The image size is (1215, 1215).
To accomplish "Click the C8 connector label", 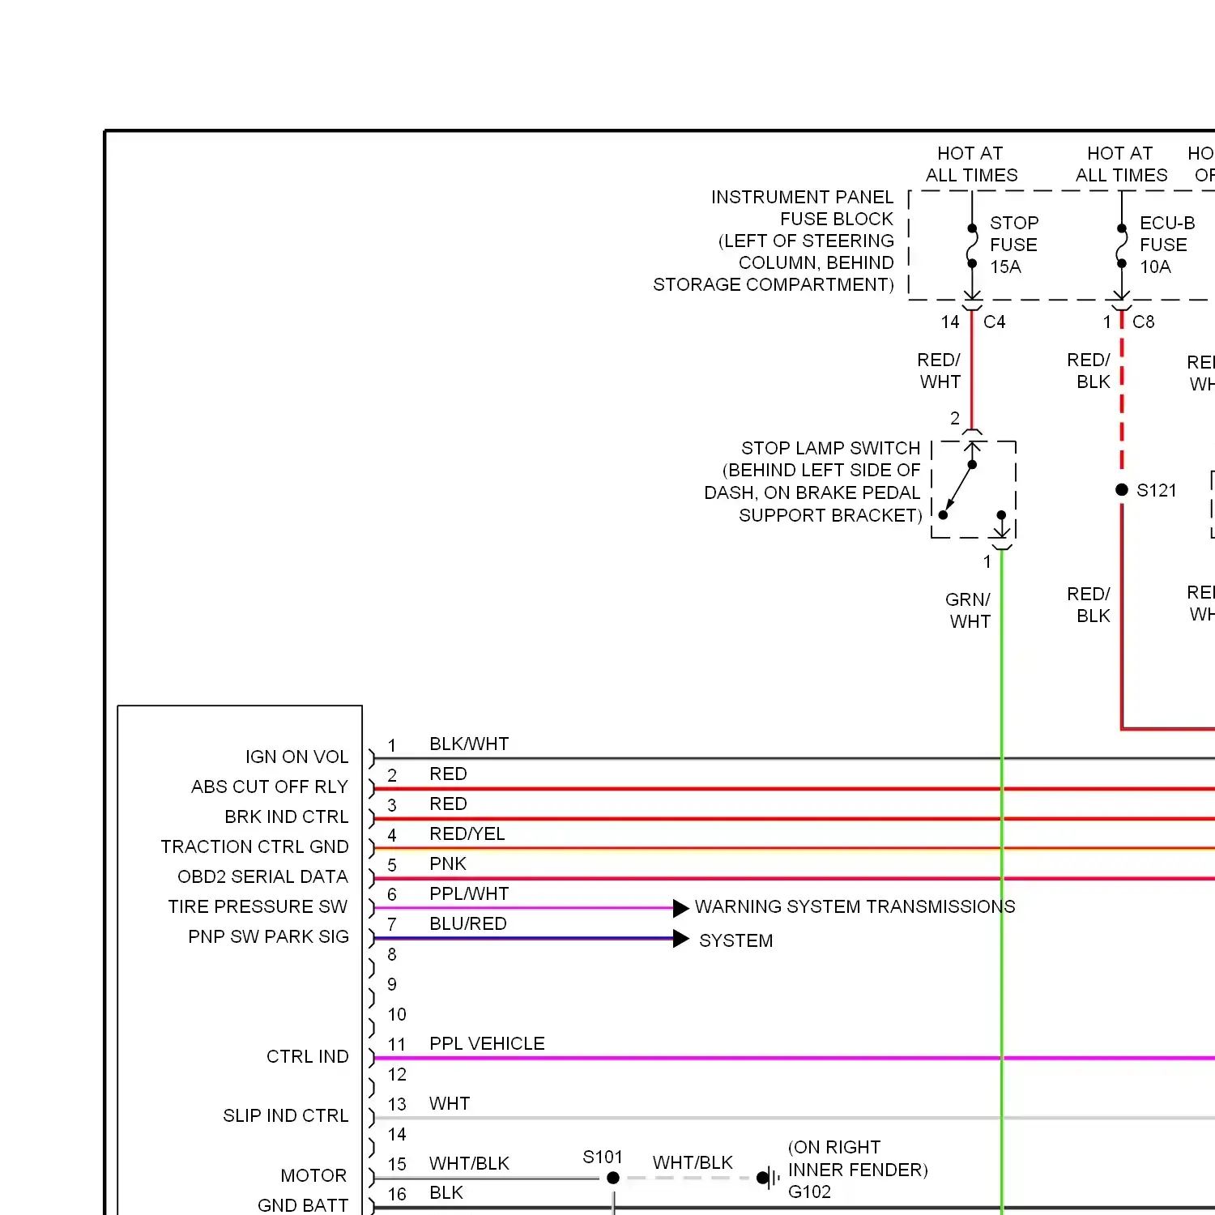I will (1144, 322).
